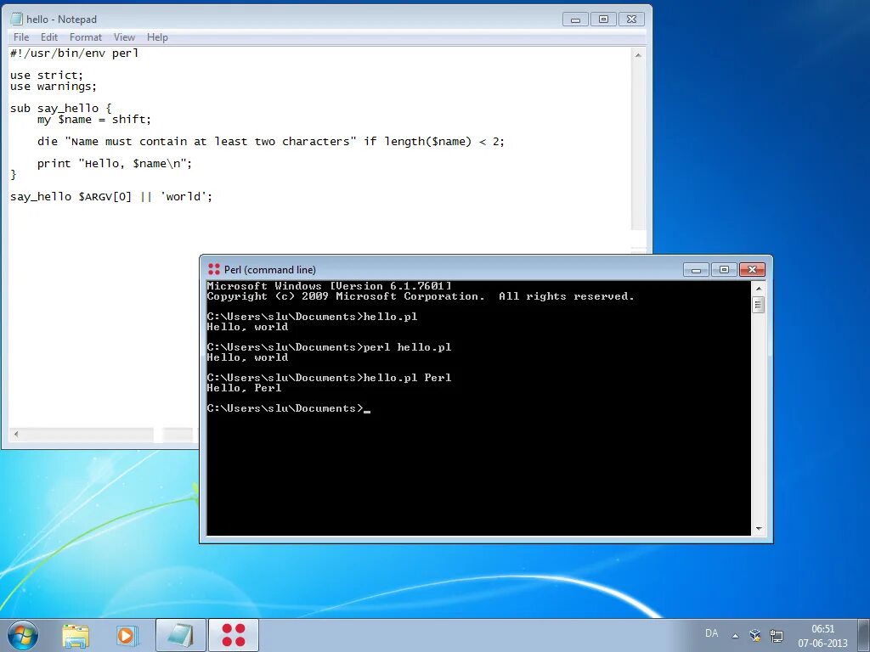The image size is (870, 652).
Task: Click the die statement line in Notepad
Action: click(271, 142)
